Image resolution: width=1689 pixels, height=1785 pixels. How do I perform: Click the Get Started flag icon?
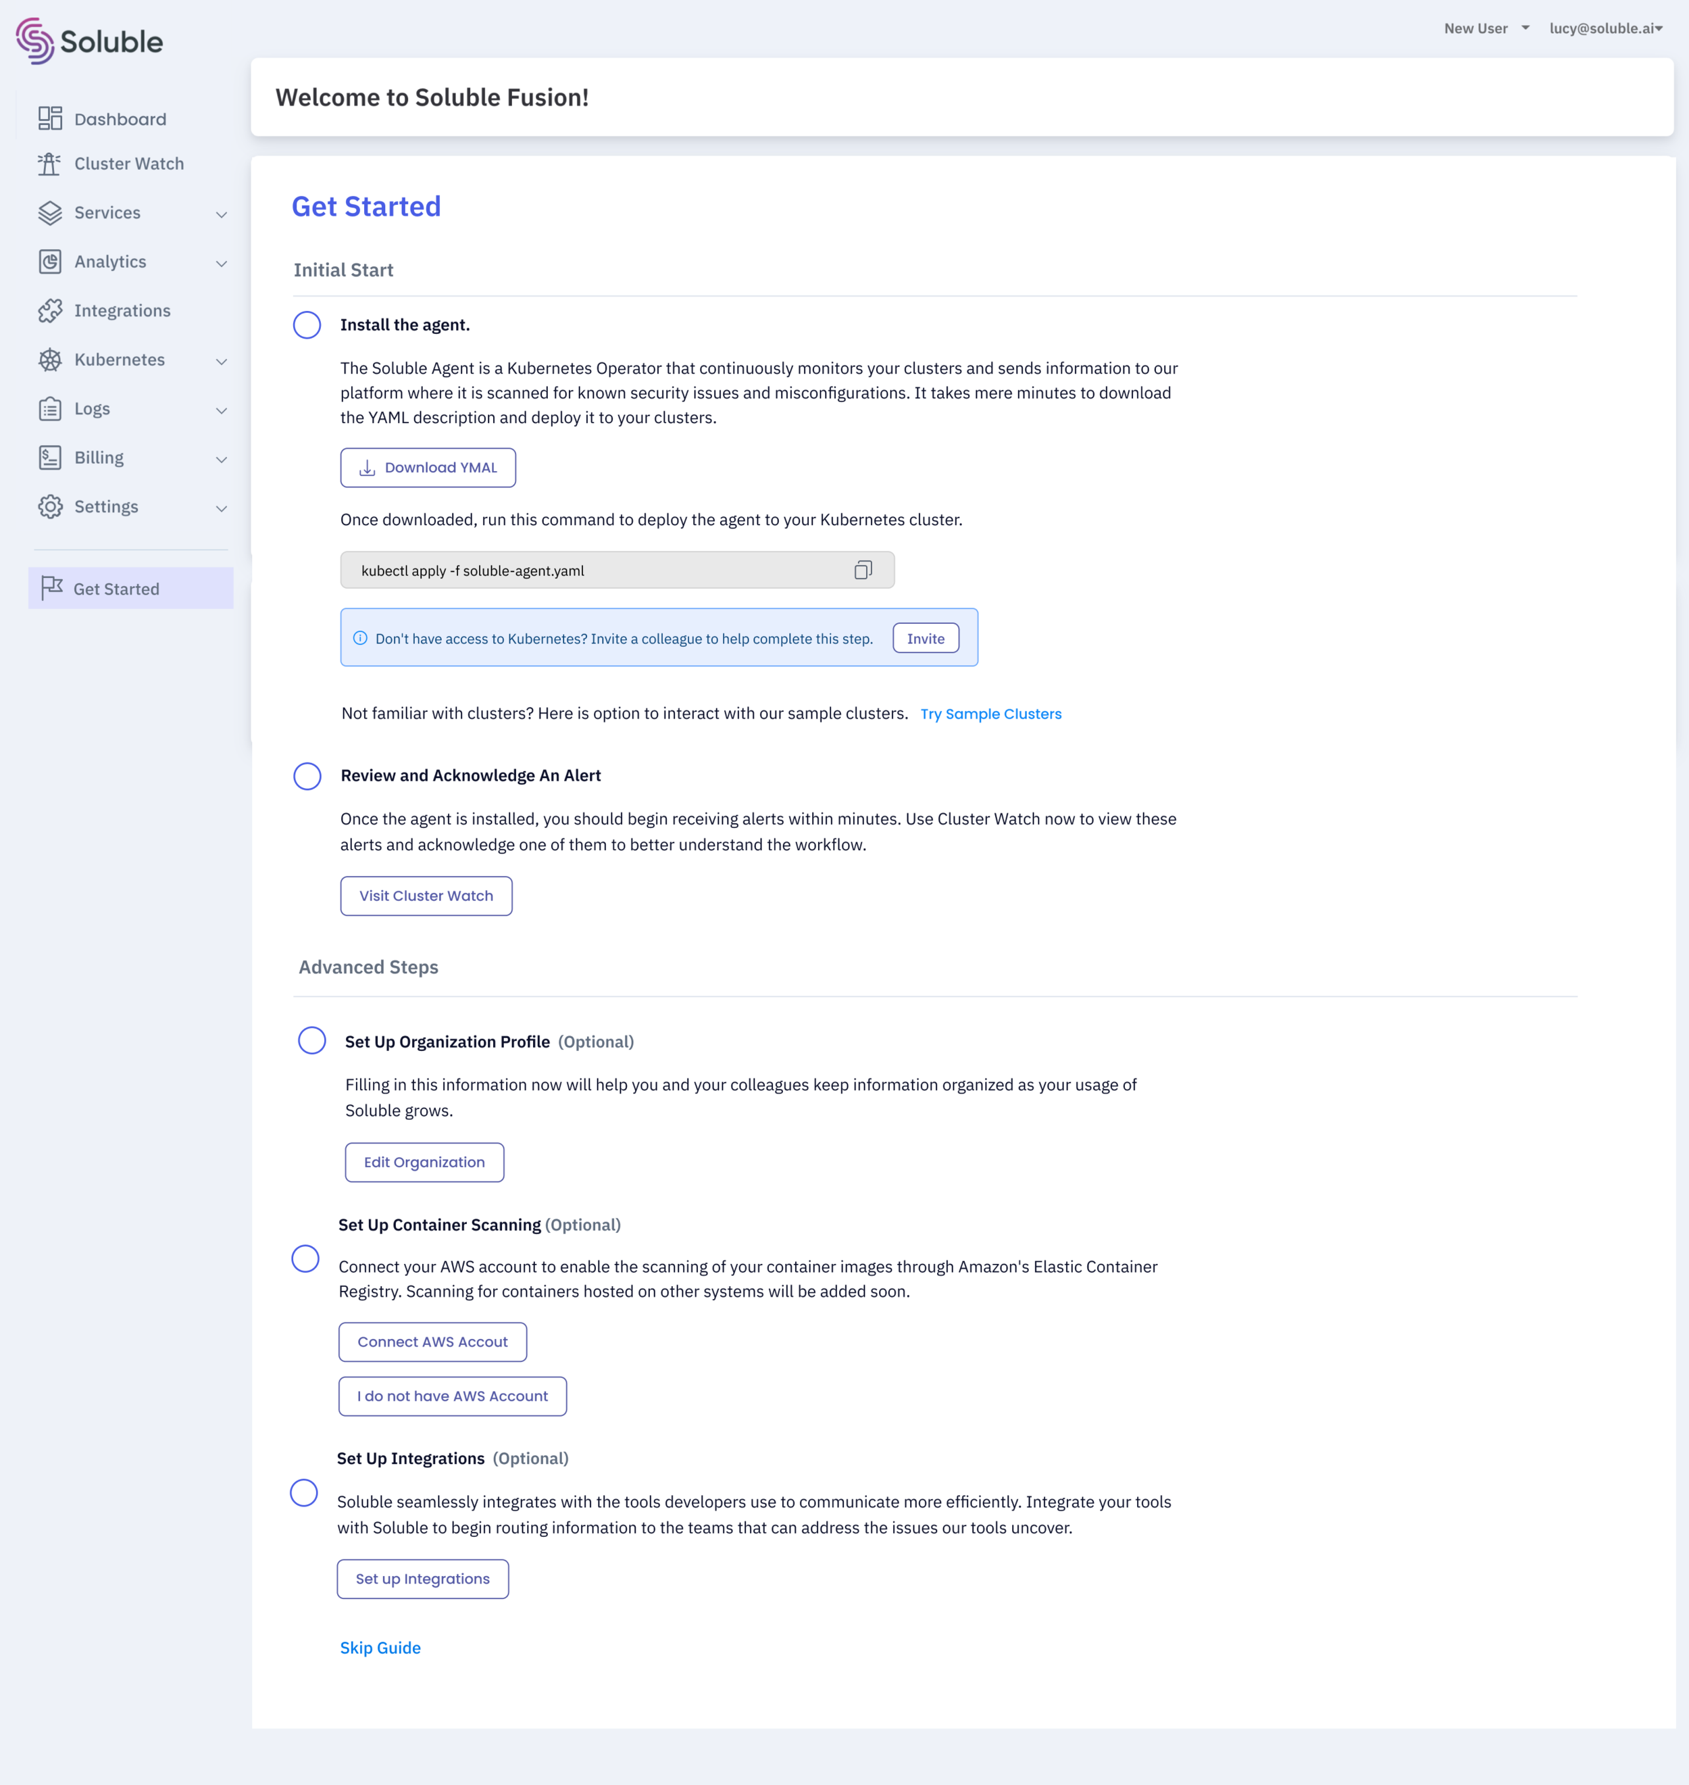tap(52, 588)
